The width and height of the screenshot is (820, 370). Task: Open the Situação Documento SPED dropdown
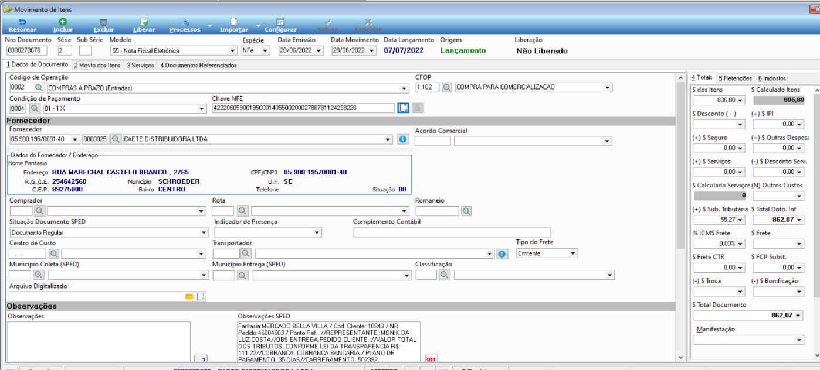204,232
